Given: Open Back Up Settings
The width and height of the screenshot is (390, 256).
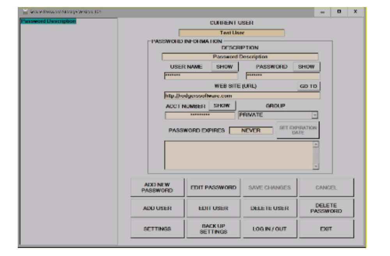Looking at the screenshot, I should pyautogui.click(x=213, y=229).
